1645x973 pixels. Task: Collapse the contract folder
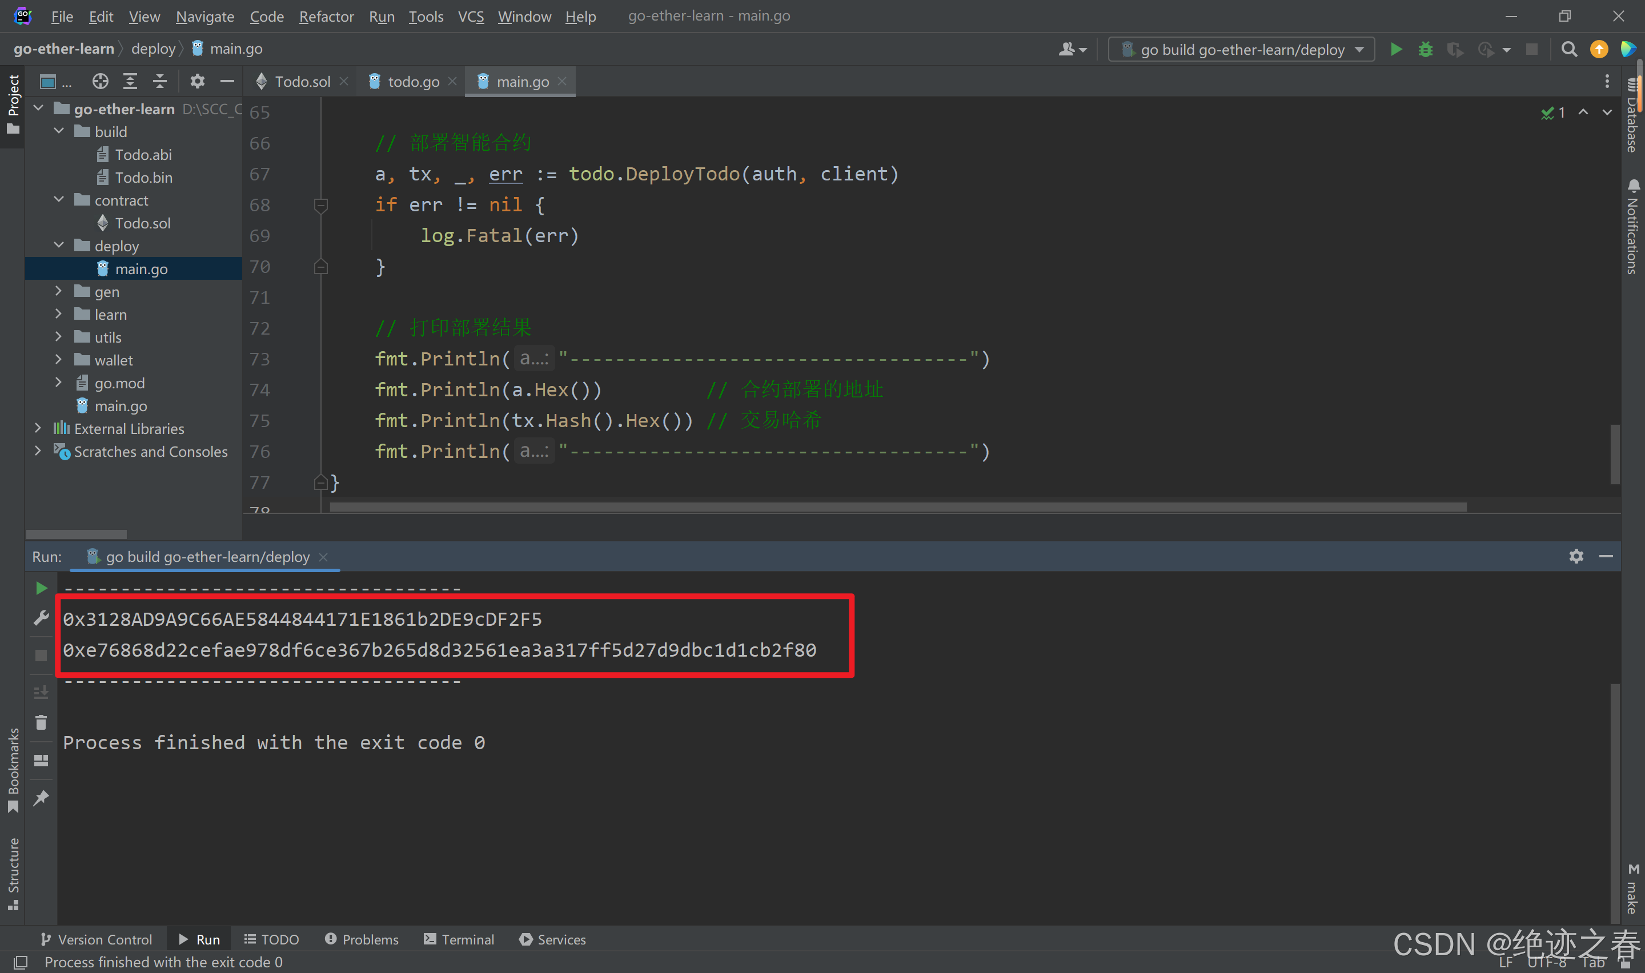click(x=58, y=199)
